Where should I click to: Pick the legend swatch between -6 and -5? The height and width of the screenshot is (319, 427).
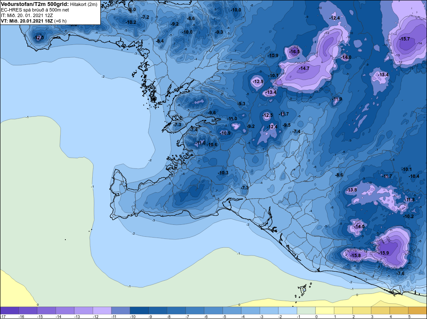pos(213,310)
